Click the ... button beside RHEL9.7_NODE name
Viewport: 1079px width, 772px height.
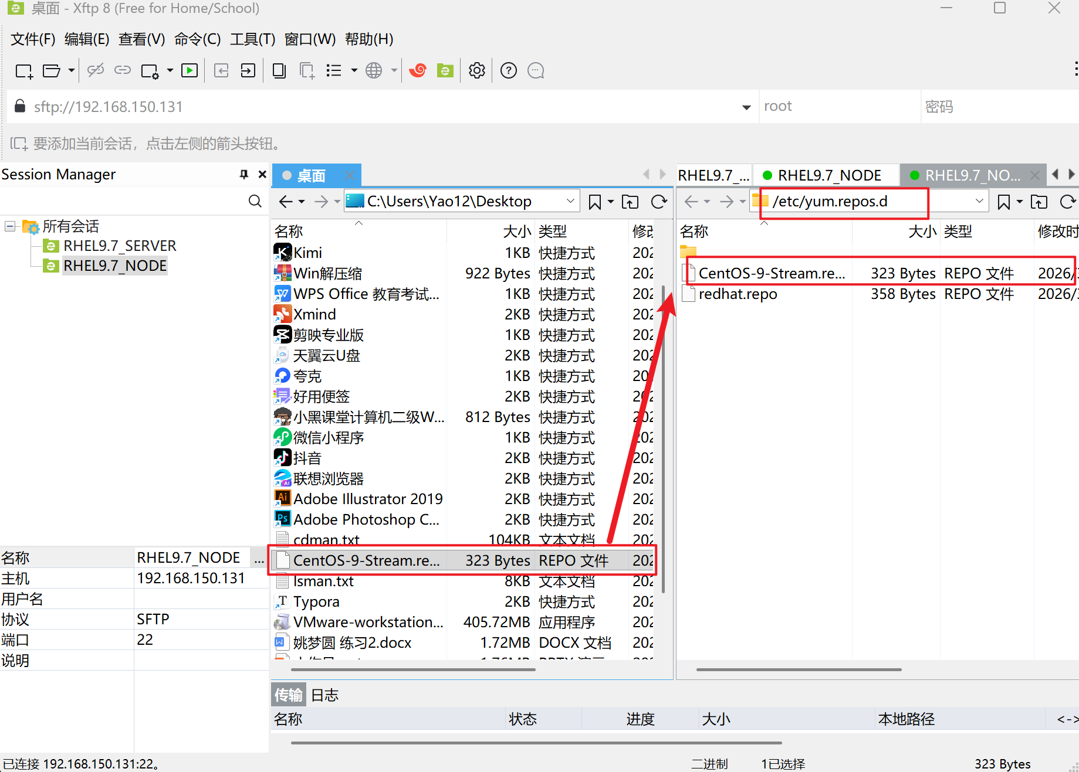pos(259,558)
